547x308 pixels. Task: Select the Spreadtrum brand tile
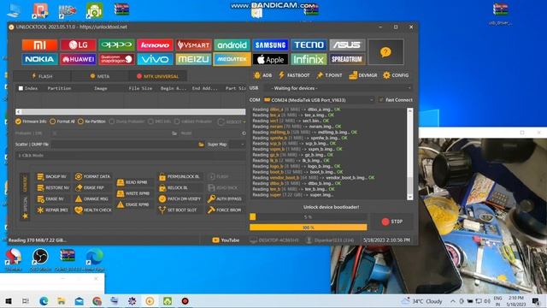coord(347,59)
